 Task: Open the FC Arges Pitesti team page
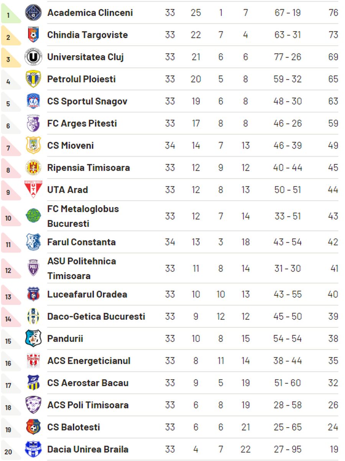click(x=82, y=124)
